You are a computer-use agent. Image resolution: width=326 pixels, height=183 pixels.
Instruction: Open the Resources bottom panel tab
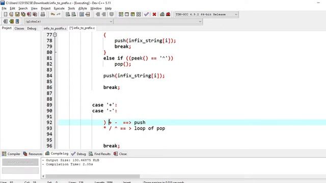(33, 154)
